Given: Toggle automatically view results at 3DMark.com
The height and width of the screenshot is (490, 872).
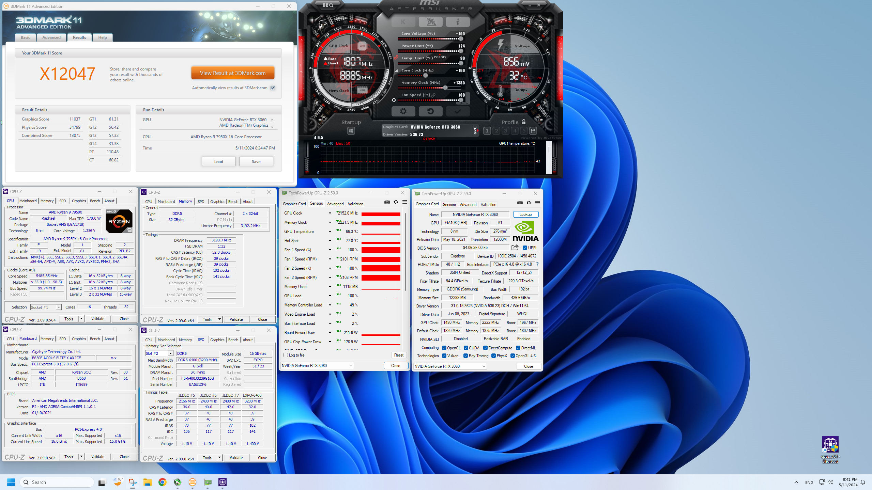Looking at the screenshot, I should tap(273, 88).
